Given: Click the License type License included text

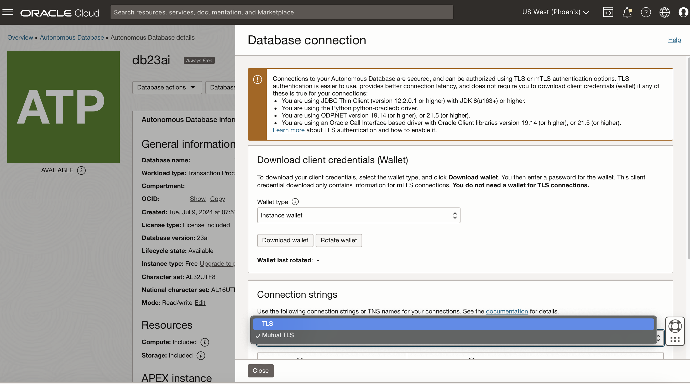Looking at the screenshot, I should point(186,225).
